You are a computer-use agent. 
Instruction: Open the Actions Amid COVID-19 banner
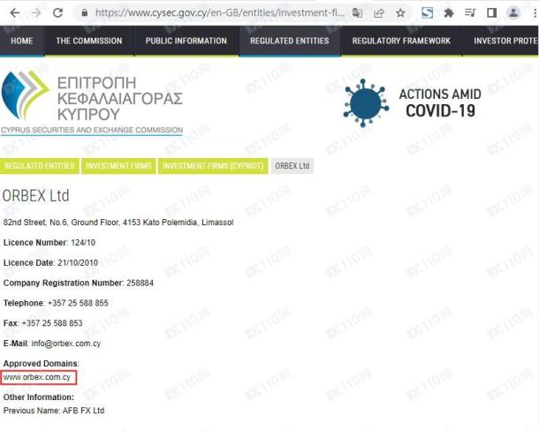click(413, 102)
